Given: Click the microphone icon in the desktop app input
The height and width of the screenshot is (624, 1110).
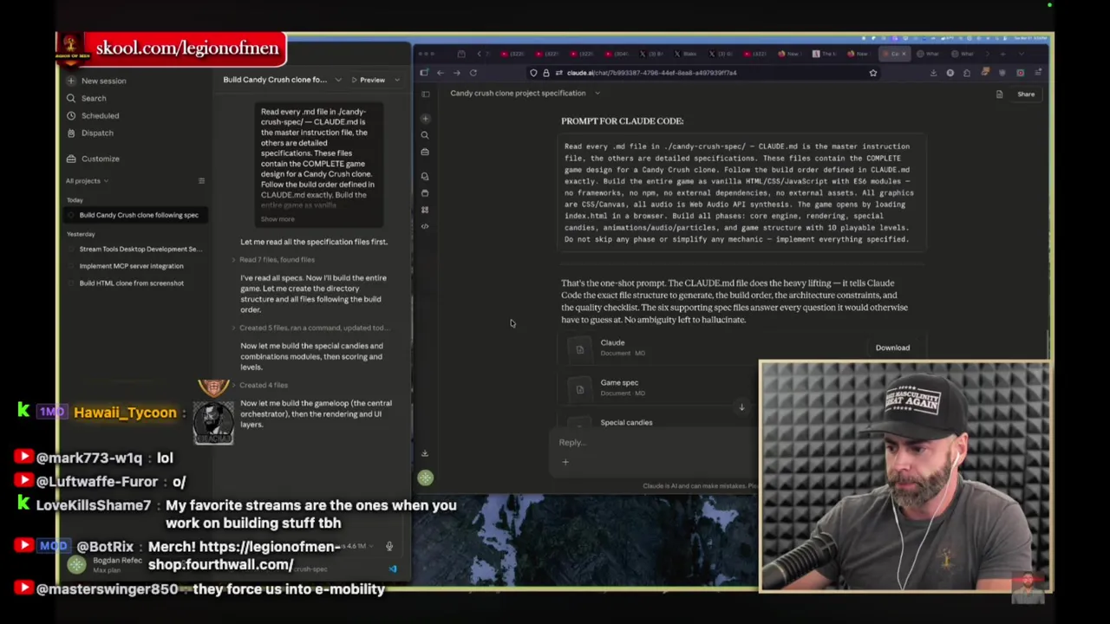Looking at the screenshot, I should point(389,547).
